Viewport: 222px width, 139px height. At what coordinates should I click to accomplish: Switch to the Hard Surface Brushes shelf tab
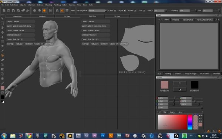pos(204,20)
